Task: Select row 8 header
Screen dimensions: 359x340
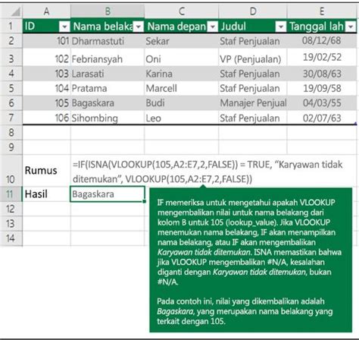Action: [11, 132]
